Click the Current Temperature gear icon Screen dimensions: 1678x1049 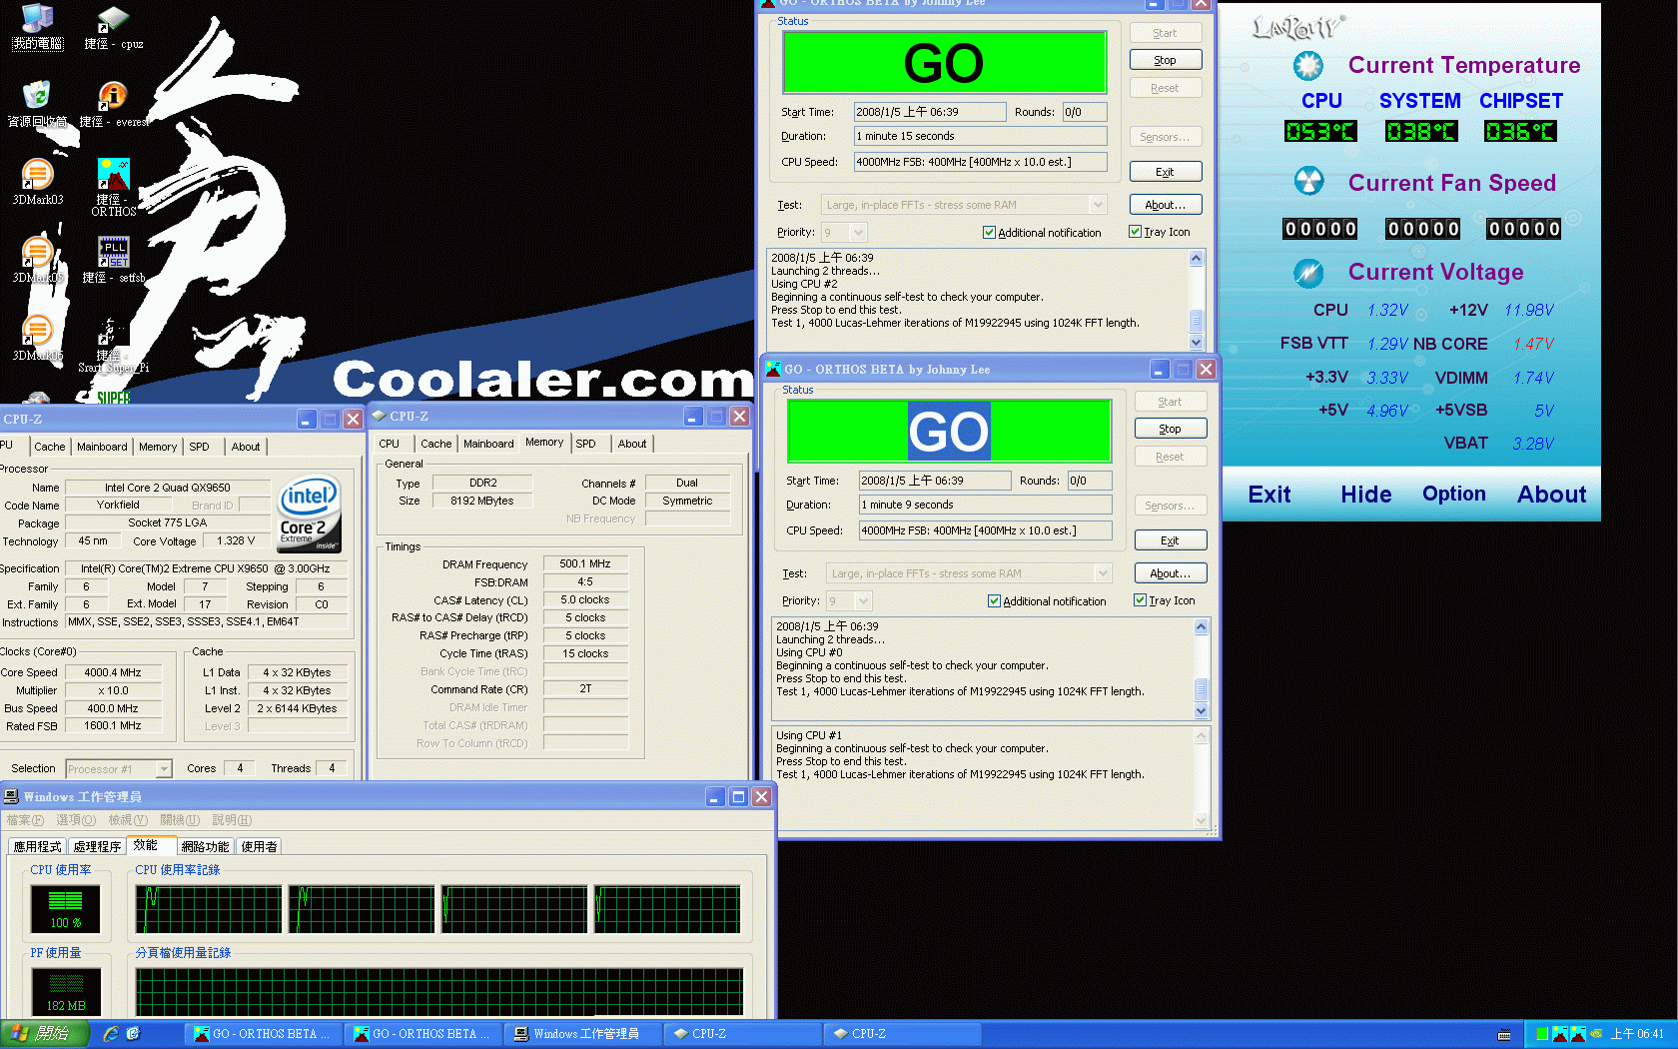point(1308,66)
